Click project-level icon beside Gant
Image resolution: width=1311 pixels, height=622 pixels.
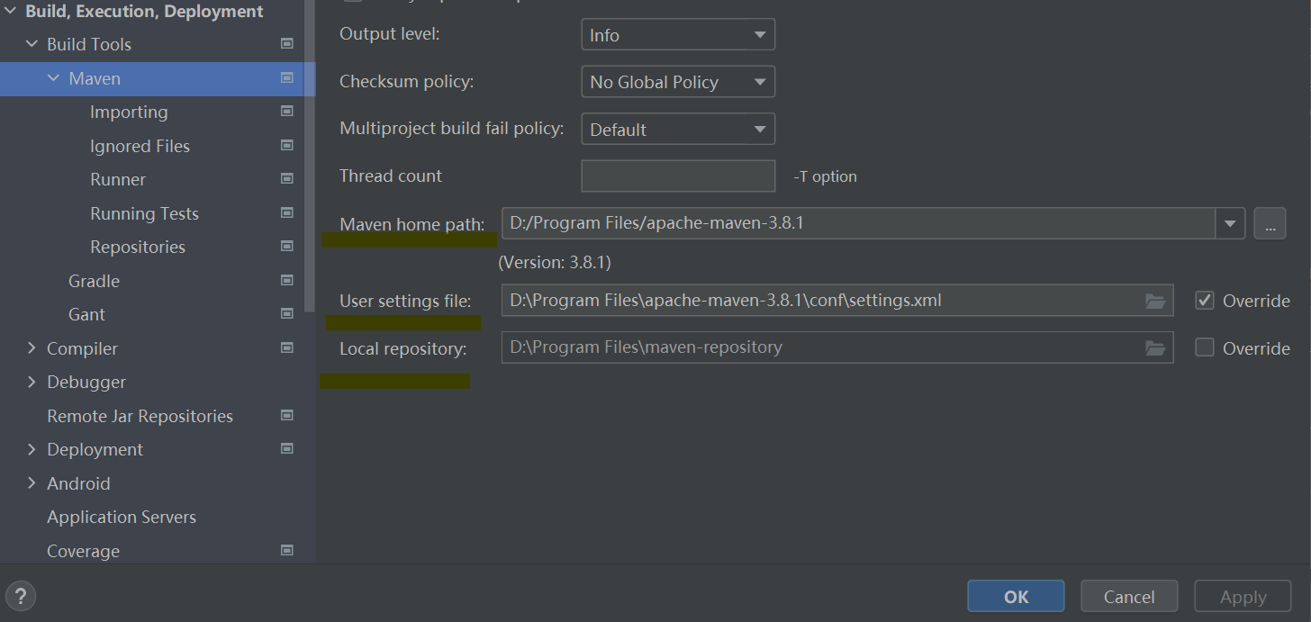point(287,313)
